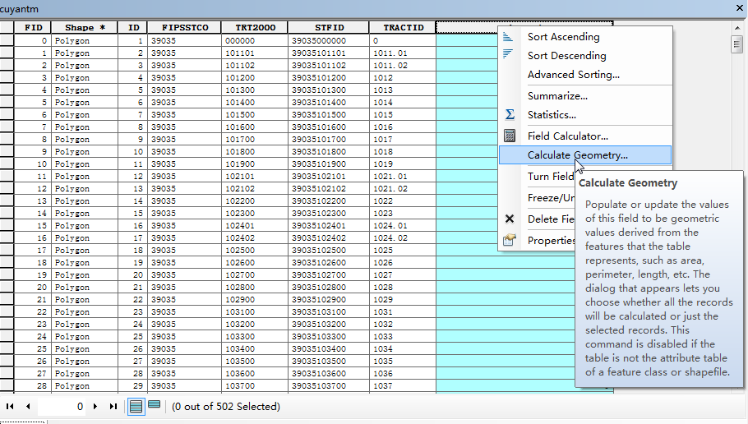Viewport: 748px width, 424px height.
Task: Click the Delete Field X icon
Action: [510, 219]
